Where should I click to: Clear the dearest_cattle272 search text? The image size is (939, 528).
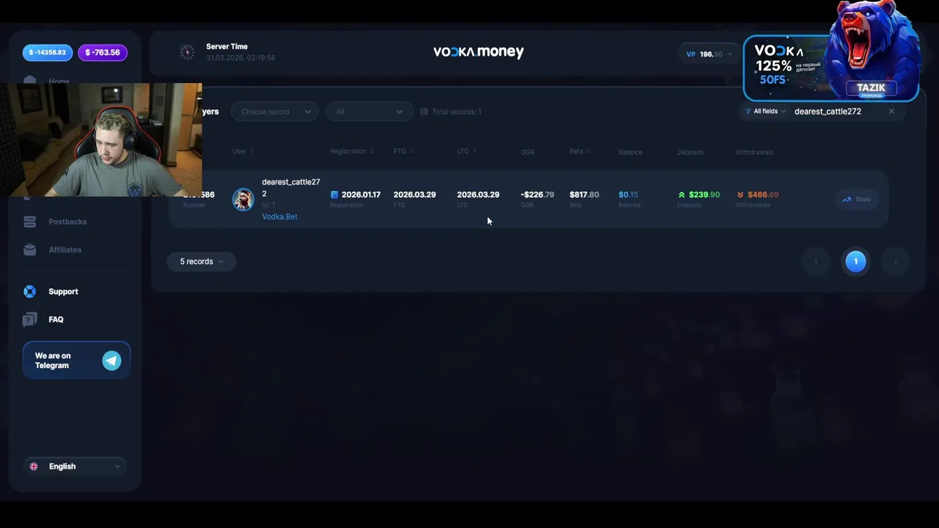click(891, 111)
